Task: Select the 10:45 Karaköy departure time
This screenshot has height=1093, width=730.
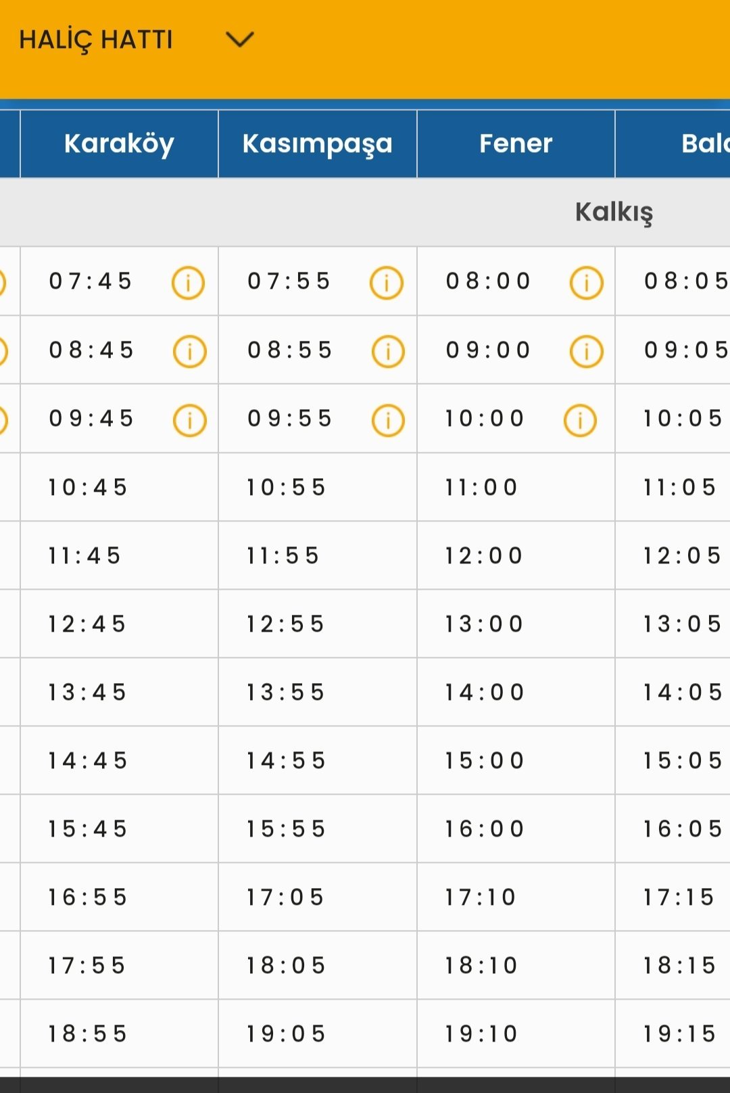Action: click(88, 488)
